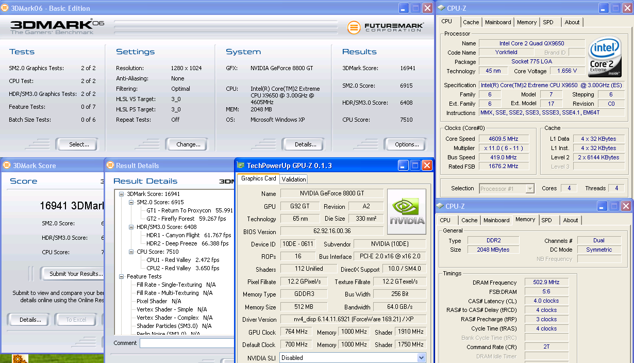
Task: Click the To Excel button
Action: [x=76, y=320]
